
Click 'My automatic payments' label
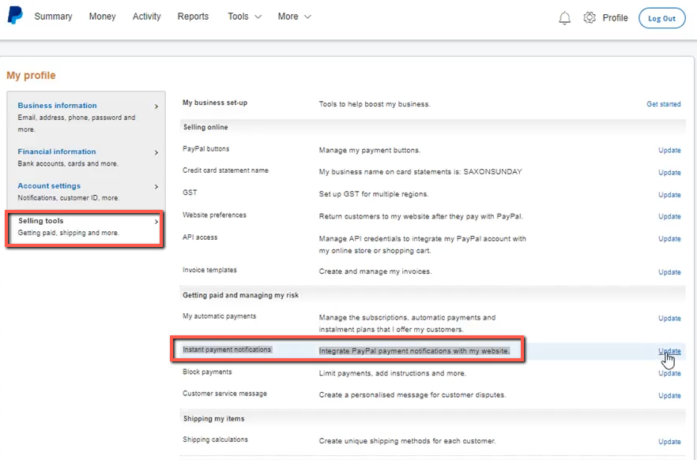219,316
